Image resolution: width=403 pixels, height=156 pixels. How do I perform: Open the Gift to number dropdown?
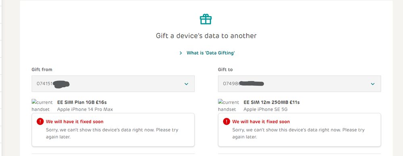point(299,84)
